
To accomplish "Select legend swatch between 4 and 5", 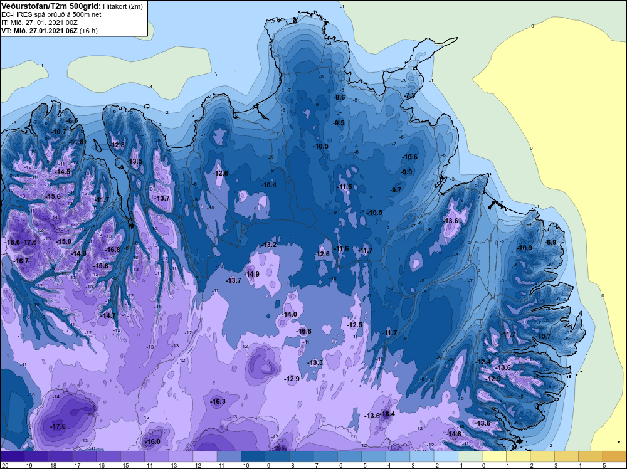I will [591, 456].
